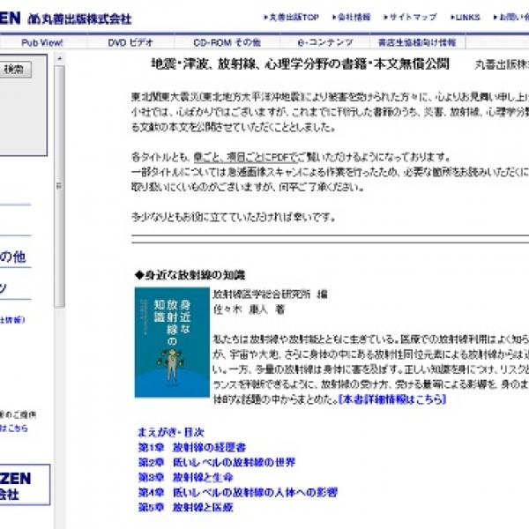Open the LINKS header link
Image resolution: width=529 pixels, height=529 pixels.
coord(466,18)
